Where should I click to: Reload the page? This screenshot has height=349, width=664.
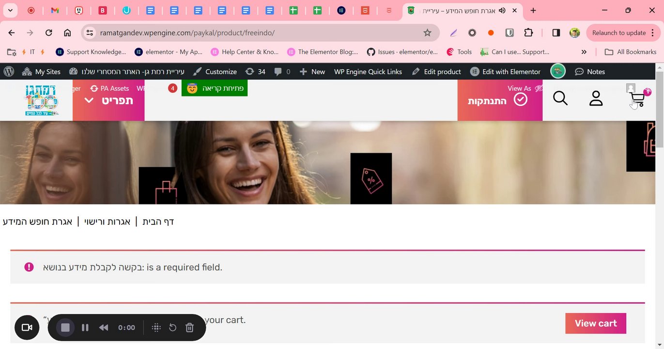pos(48,32)
